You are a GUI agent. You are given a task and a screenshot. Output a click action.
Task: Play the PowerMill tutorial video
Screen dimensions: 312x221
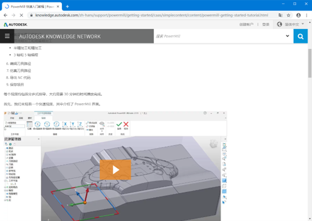pyautogui.click(x=115, y=170)
